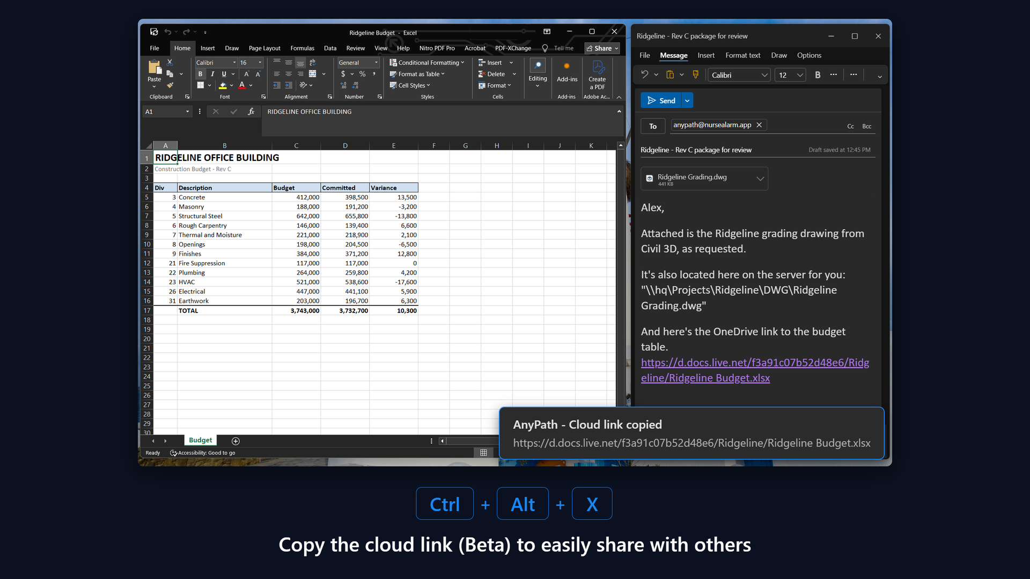Open the OneDrive Ridgeline Budget.xlsx link
Screen dimensions: 1030x579
coord(755,370)
